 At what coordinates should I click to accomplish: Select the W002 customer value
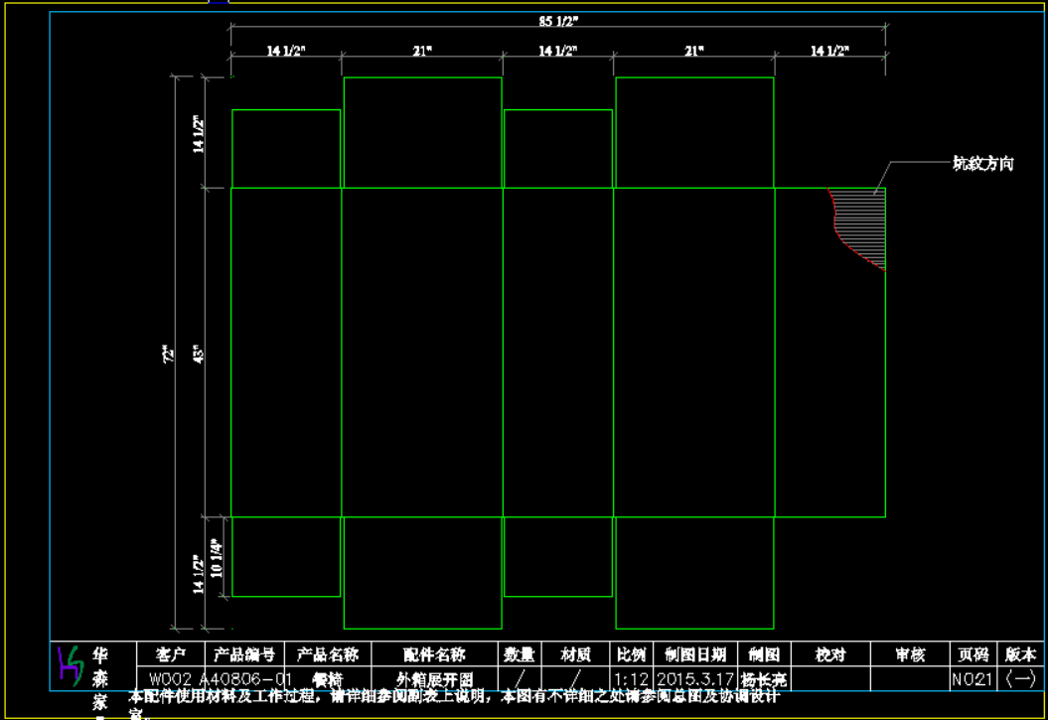tap(171, 679)
